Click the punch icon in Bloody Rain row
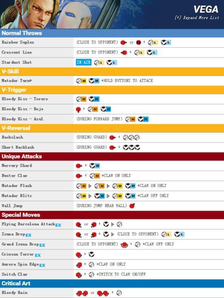This screenshot has width=224, height=298. tap(119, 293)
